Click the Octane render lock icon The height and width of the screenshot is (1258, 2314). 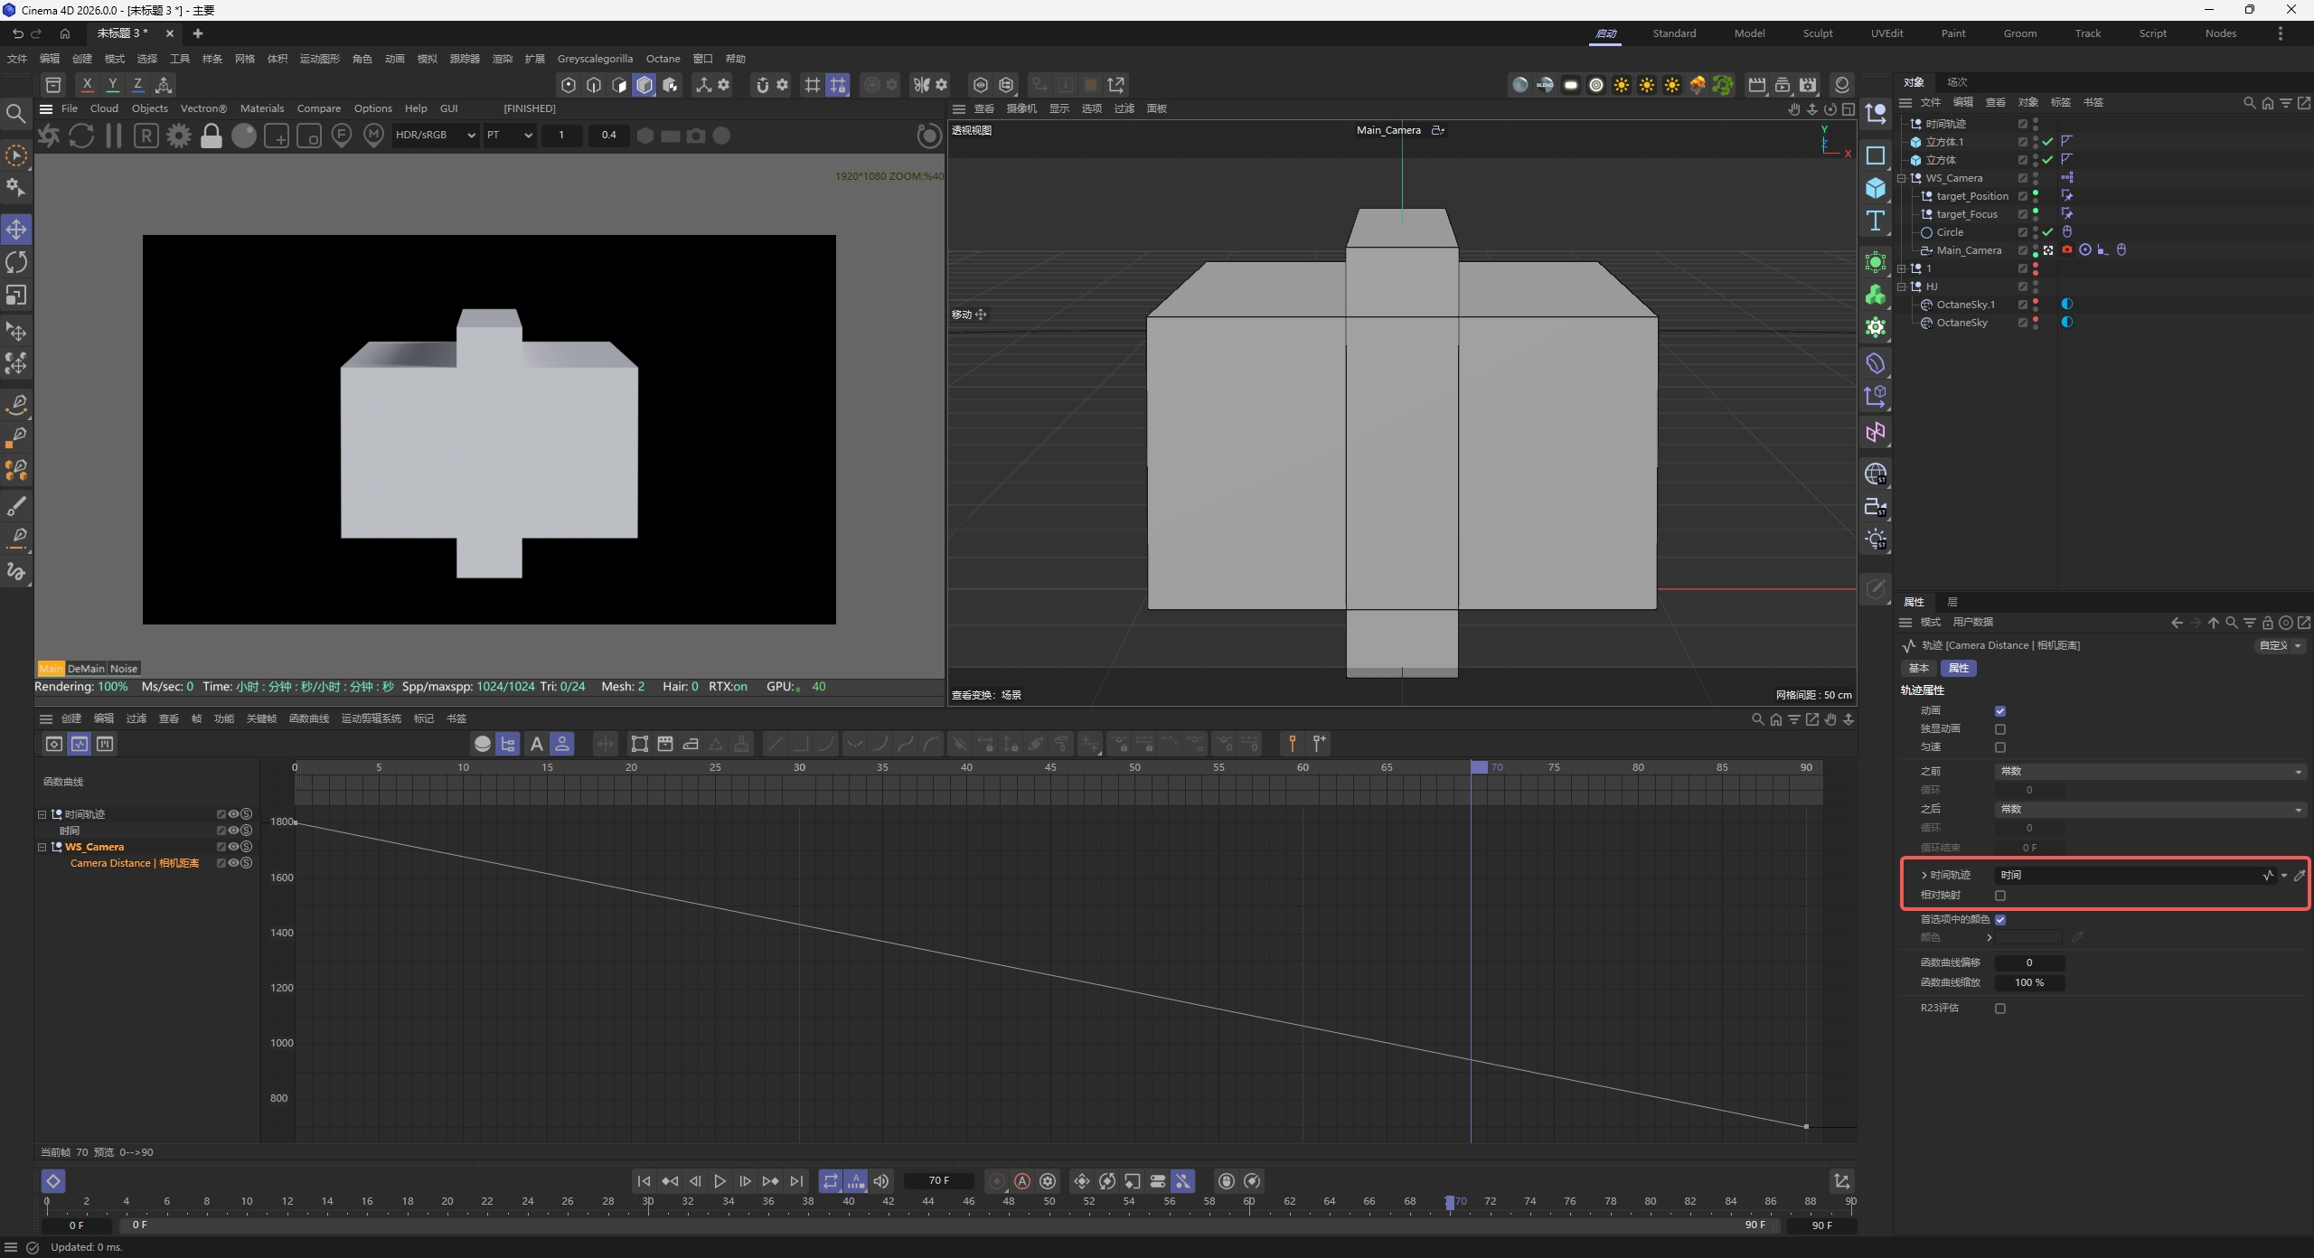212,136
